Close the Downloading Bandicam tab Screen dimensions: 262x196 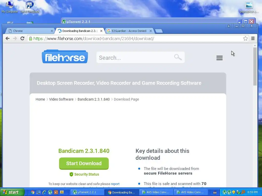[101, 31]
